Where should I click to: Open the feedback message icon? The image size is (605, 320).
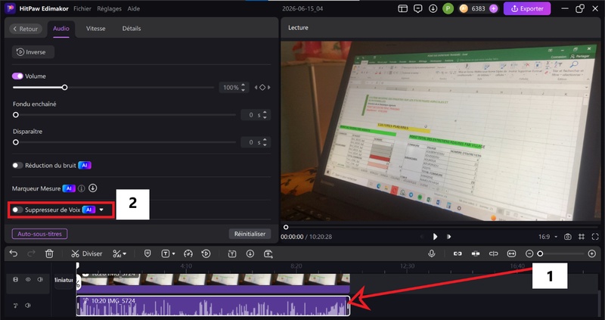pyautogui.click(x=418, y=8)
